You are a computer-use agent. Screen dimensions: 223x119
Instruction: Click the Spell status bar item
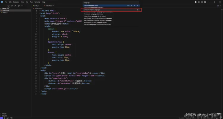coord(216,118)
